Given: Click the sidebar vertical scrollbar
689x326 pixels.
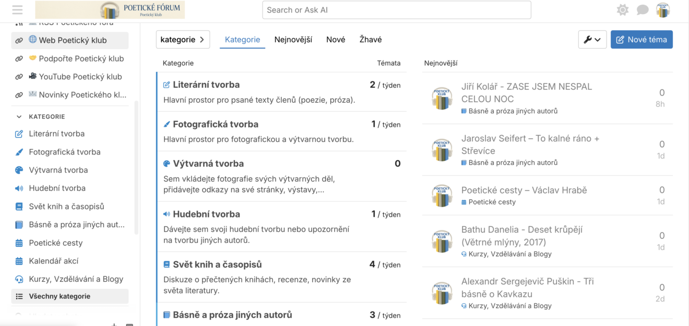Looking at the screenshot, I should (x=137, y=167).
